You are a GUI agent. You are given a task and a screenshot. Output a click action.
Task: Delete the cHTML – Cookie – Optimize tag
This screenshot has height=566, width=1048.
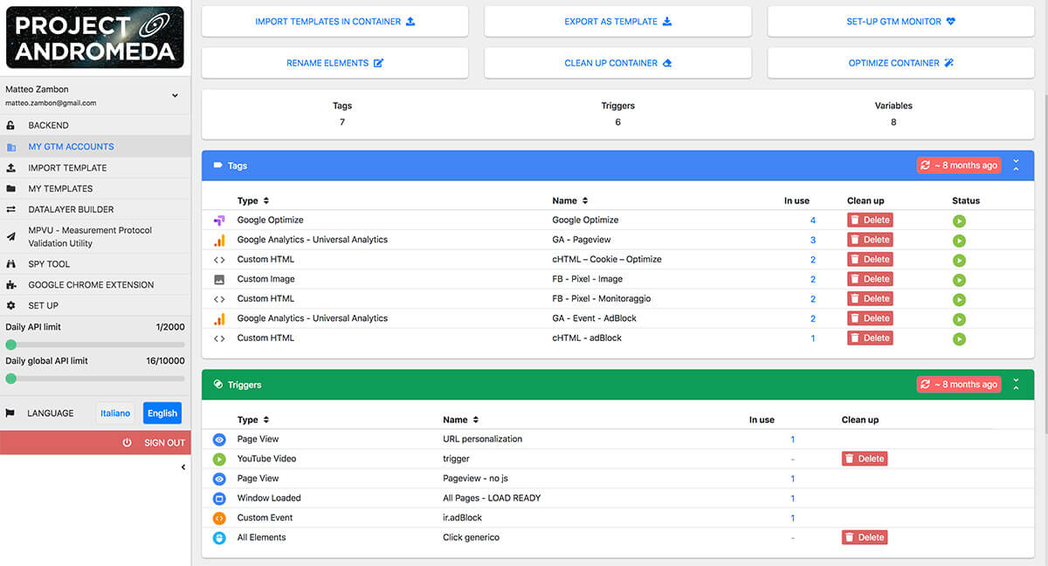(x=870, y=259)
